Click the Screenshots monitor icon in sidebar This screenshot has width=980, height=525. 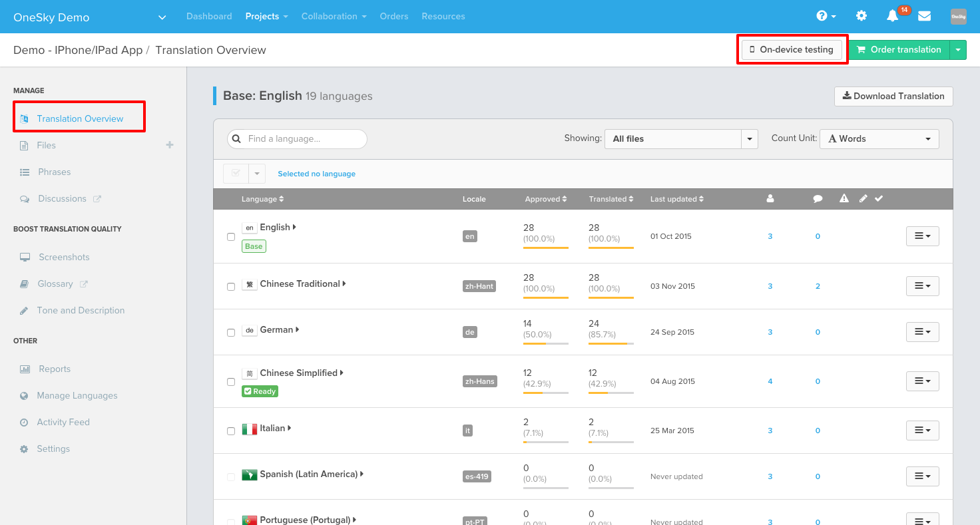25,257
